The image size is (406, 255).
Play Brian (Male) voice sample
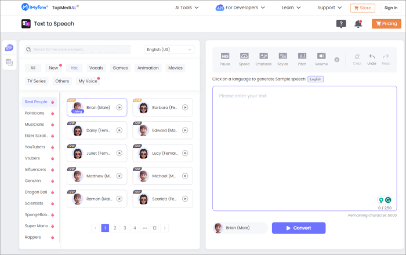[119, 107]
